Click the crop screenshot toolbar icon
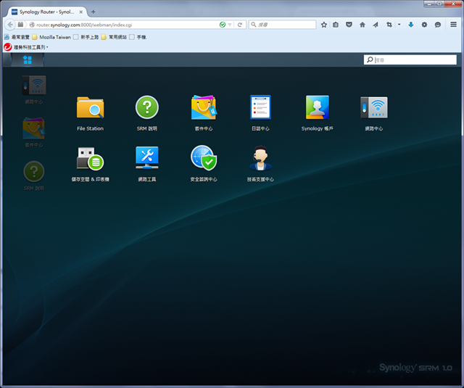This screenshot has width=464, height=388. tap(389, 25)
